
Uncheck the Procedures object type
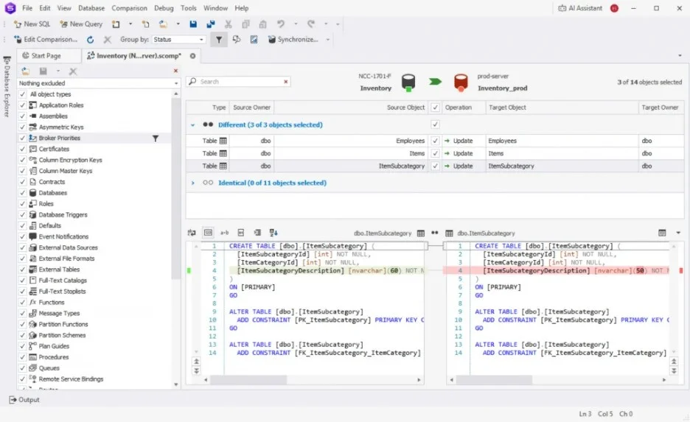(x=22, y=357)
